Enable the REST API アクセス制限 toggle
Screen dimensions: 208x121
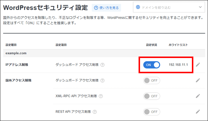tap(151, 112)
